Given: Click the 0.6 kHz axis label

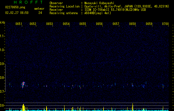Looking at the screenshot, I should 2,105.
